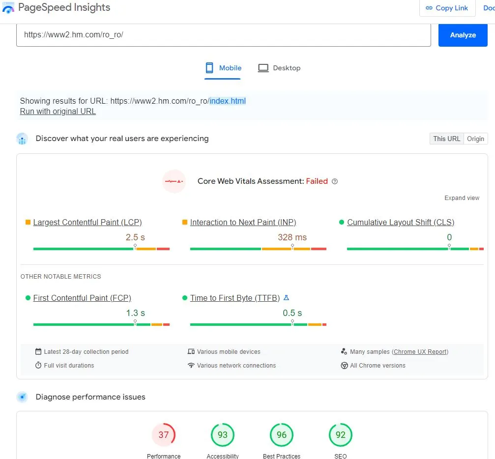Click the help icon beside Core Web Vitals Assessment
Viewport: 495px width, 459px height.
point(335,181)
